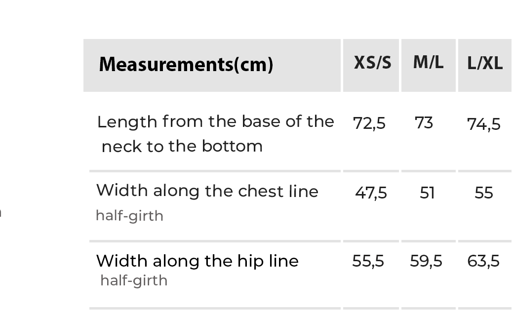
Task: Click the M/L chest value 51
Action: [427, 193]
